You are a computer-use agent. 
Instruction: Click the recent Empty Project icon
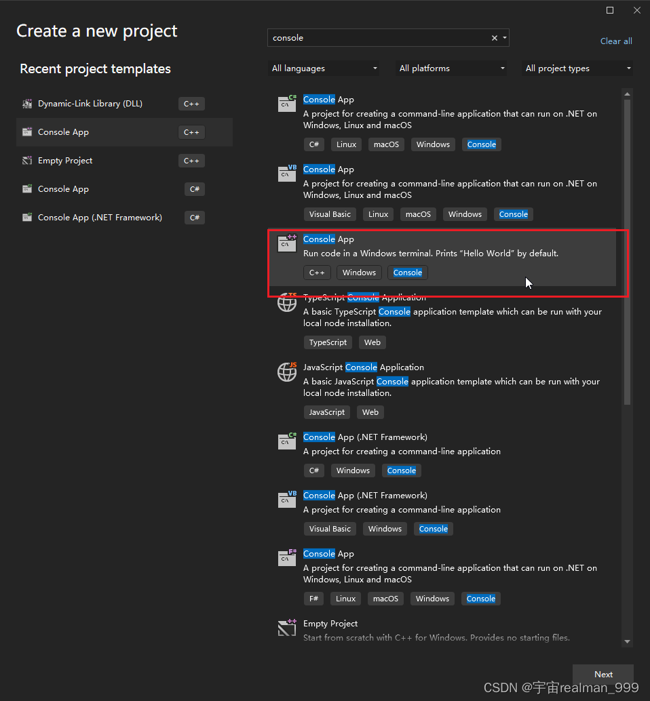pyautogui.click(x=27, y=161)
